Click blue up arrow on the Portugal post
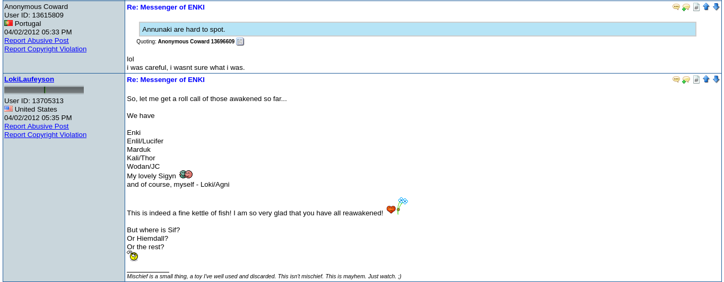 [x=706, y=6]
